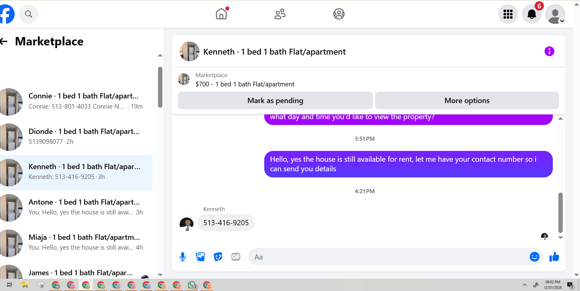Screen dimensions: 580x291
Task: Open Miaja's conversation in the list
Action: pos(76,243)
